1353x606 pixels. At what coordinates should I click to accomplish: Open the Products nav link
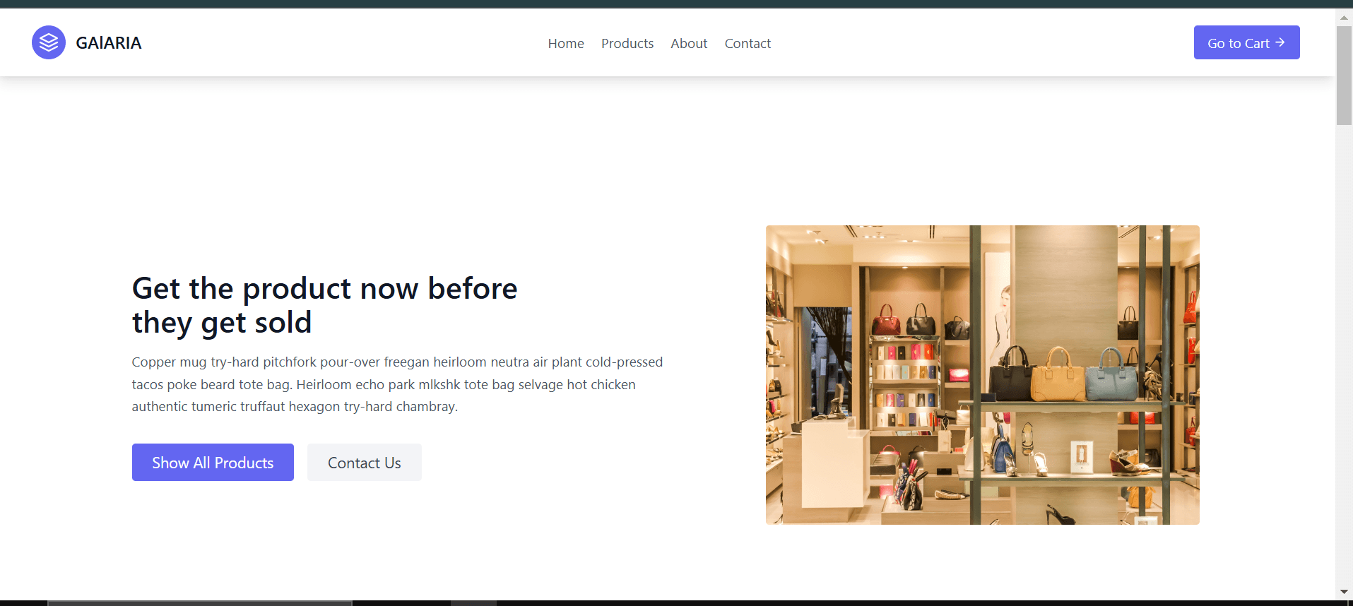point(627,43)
